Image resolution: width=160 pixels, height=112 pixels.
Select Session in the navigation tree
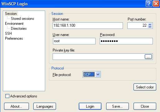point(11,14)
